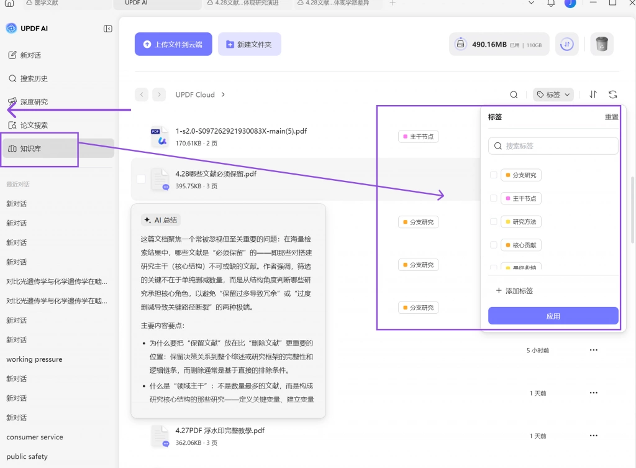Image resolution: width=636 pixels, height=468 pixels.
Task: Refresh the file list
Action: point(613,94)
